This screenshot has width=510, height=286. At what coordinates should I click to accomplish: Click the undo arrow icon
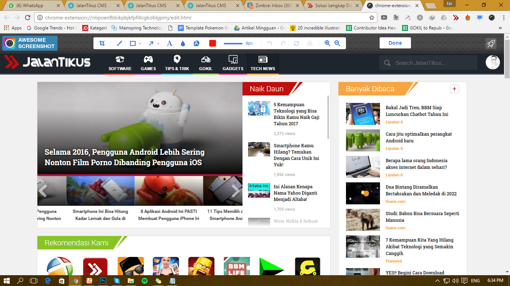pyautogui.click(x=270, y=43)
